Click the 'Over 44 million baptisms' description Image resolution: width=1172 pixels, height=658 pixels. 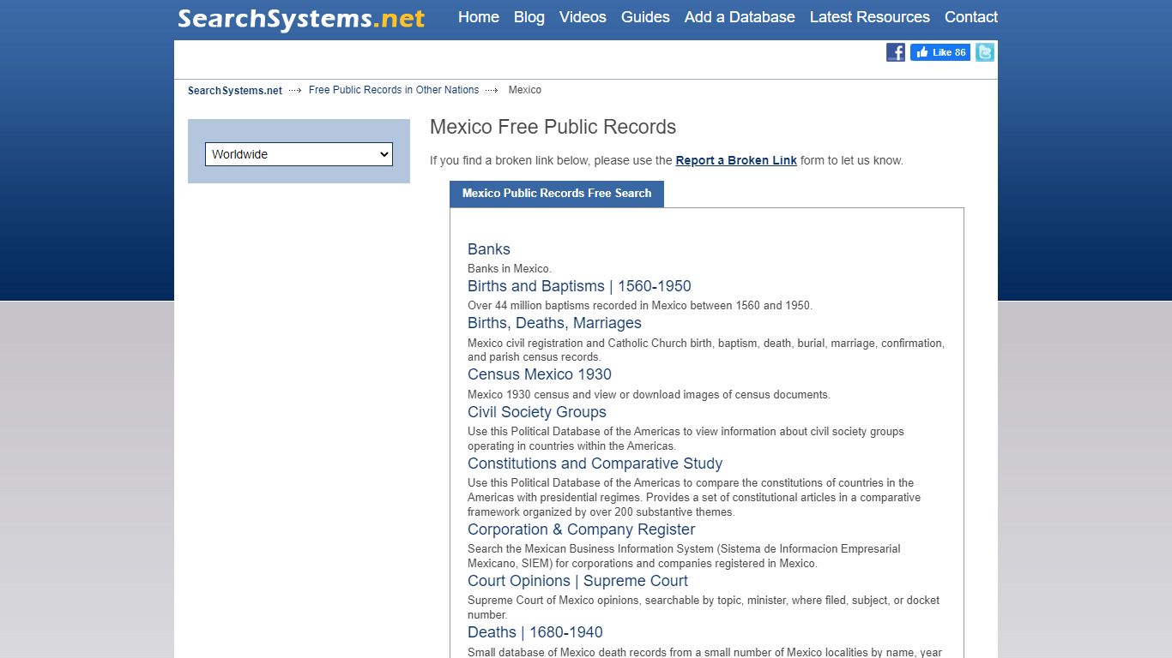coord(640,306)
